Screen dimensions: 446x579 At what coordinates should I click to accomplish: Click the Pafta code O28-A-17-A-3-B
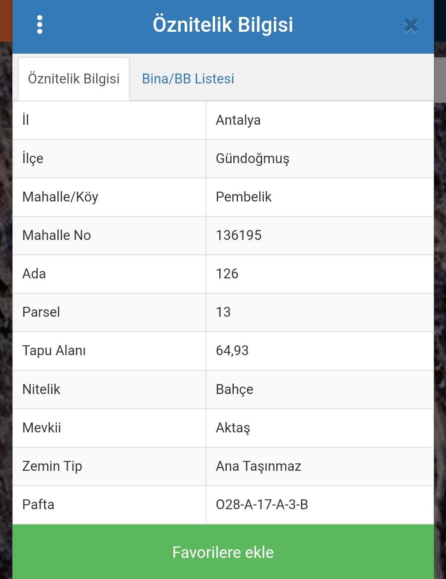click(262, 505)
